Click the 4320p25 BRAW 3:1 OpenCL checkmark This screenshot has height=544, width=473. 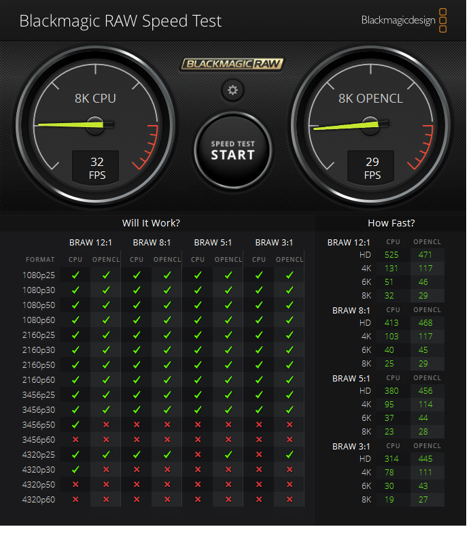pyautogui.click(x=290, y=454)
